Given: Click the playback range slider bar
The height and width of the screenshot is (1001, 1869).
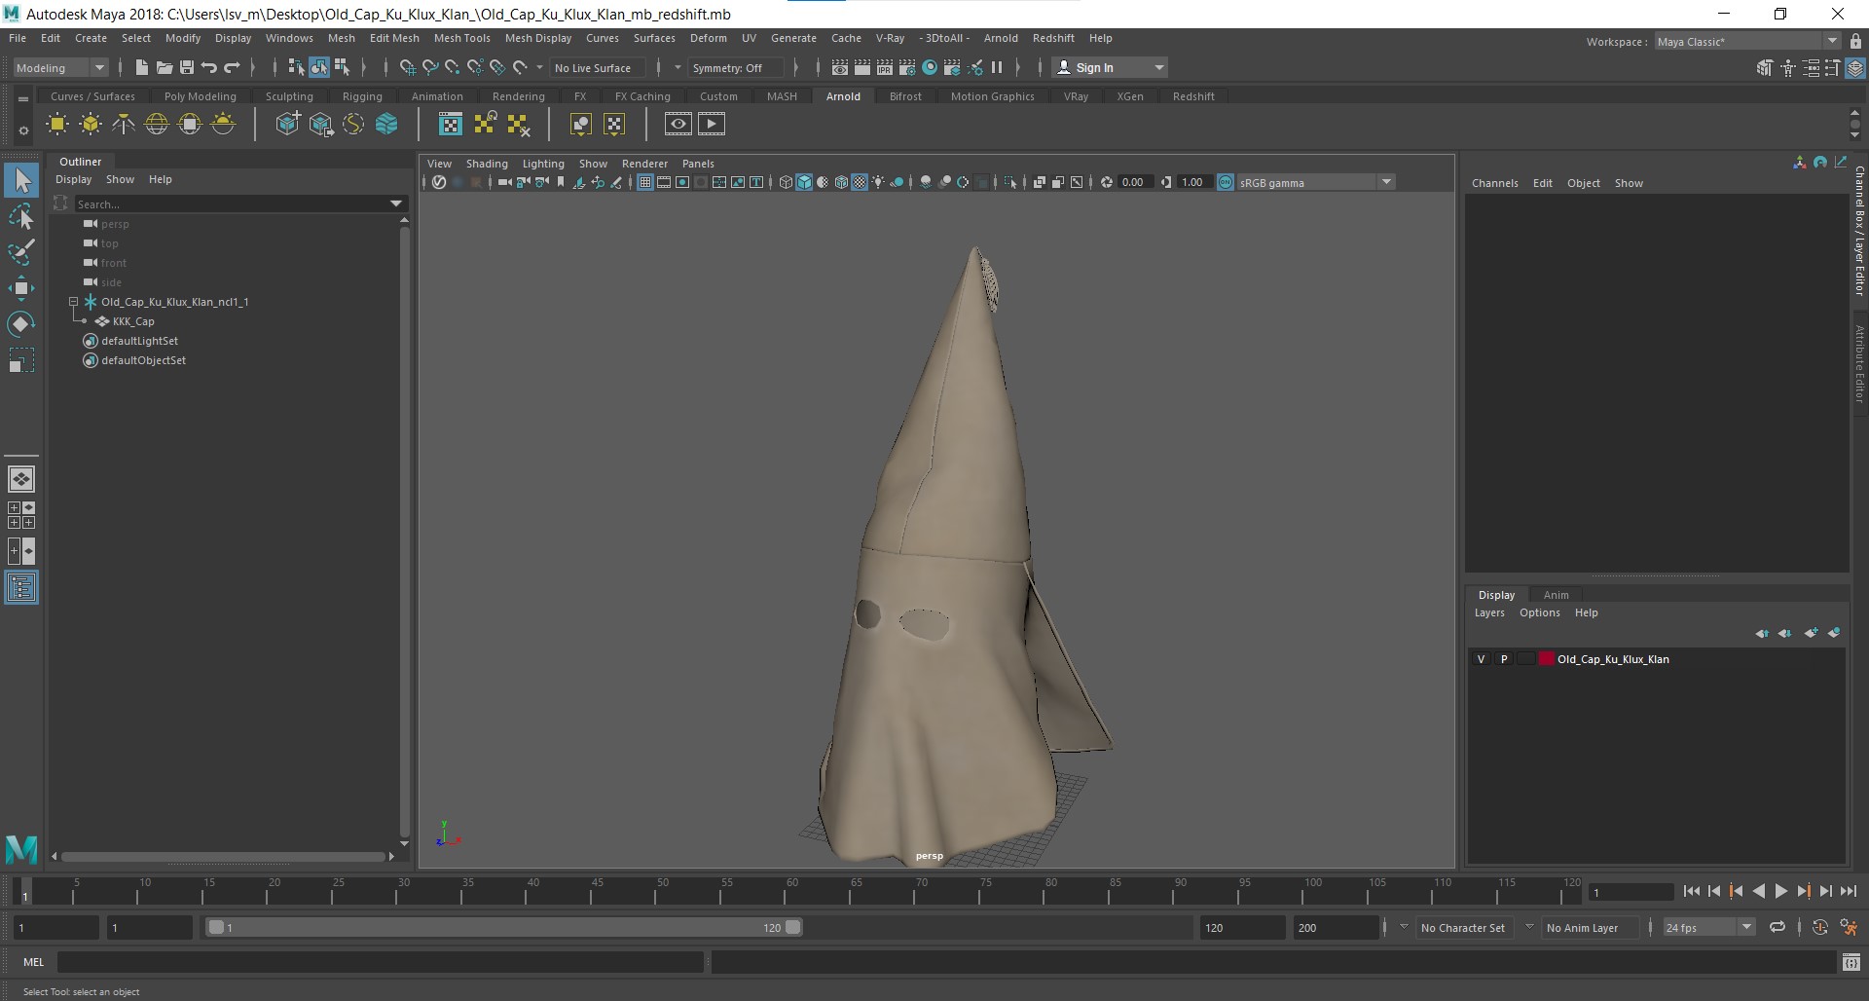Looking at the screenshot, I should click(504, 928).
